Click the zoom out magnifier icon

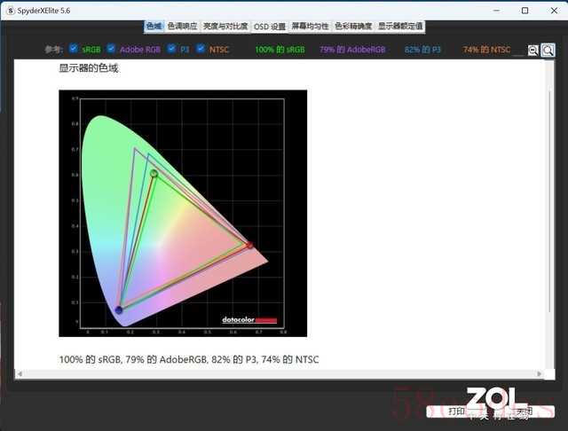[x=532, y=51]
